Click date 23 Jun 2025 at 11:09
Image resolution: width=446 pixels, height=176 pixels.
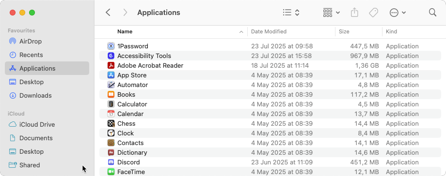tap(282, 162)
